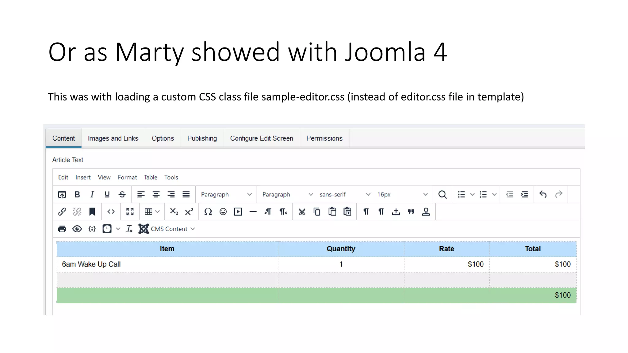This screenshot has height=353, width=628.
Task: Open the Insert menu
Action: click(83, 177)
